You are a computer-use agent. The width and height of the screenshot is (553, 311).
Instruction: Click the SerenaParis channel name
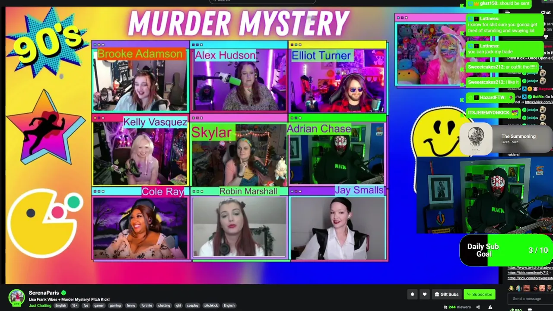tap(44, 293)
